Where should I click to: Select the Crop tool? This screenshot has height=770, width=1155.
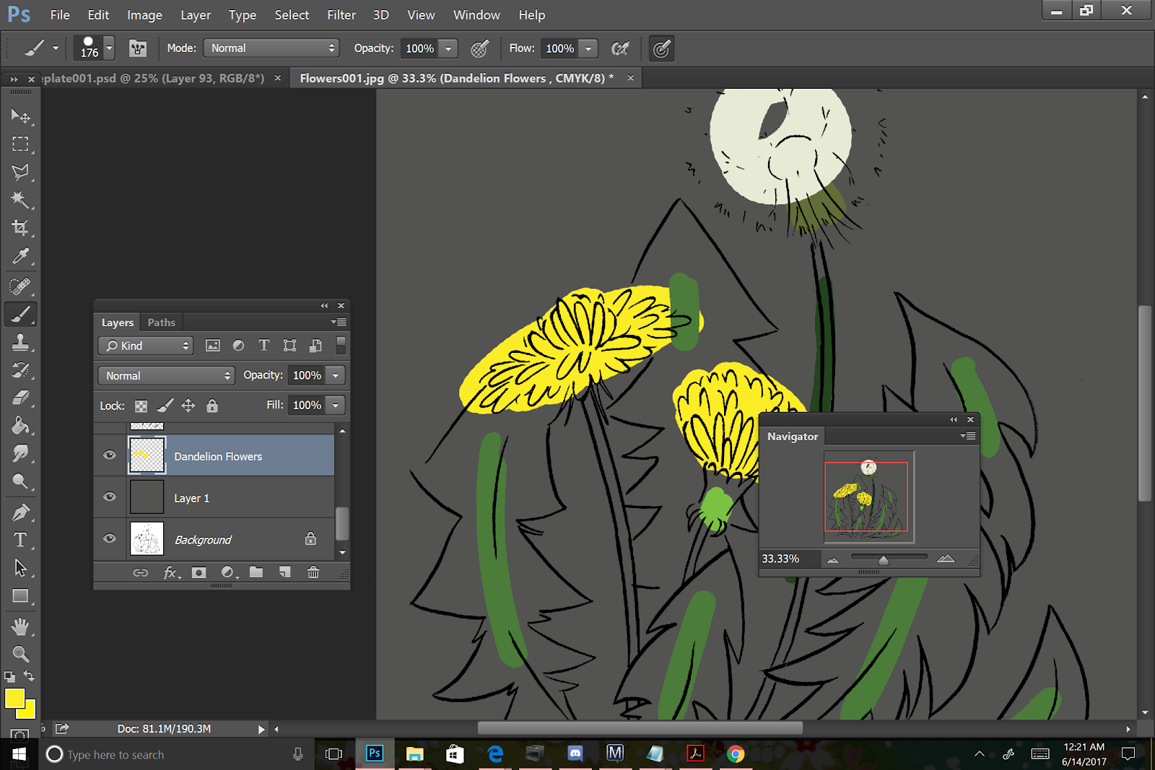[x=20, y=228]
